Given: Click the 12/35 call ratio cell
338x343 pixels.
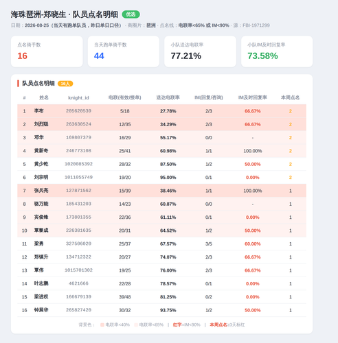Looking at the screenshot, I should 125,124.
